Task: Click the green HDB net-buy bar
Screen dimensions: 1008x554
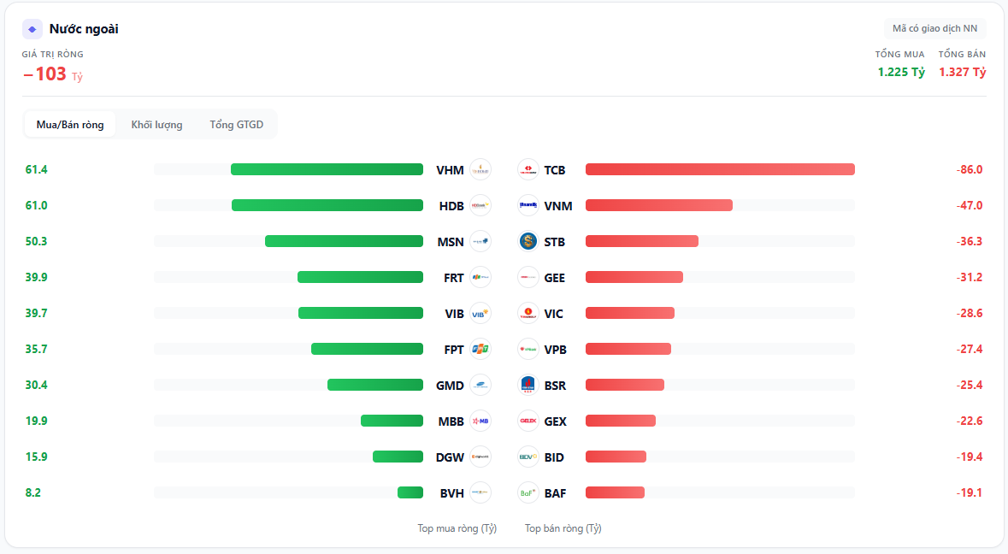Action: (x=327, y=206)
